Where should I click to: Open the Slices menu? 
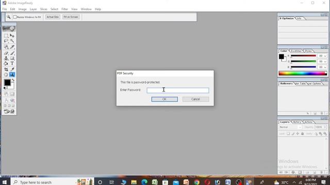click(43, 9)
